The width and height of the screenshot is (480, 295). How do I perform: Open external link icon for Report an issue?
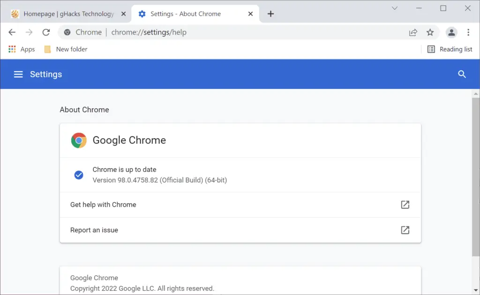405,230
